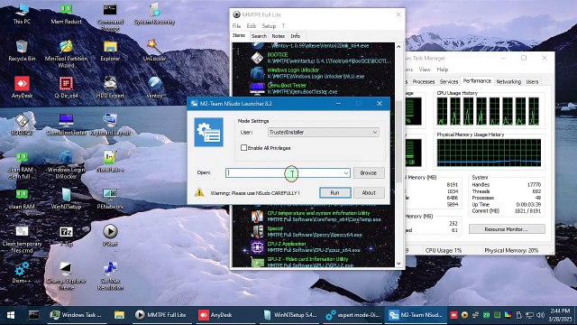The width and height of the screenshot is (577, 325).
Task: Click MMTPE list scrollbar up arrow
Action: point(398,46)
